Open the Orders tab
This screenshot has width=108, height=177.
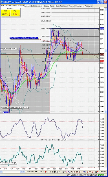click(71, 6)
